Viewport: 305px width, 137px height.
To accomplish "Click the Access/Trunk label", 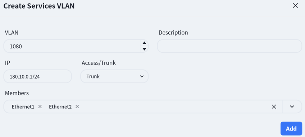I will coord(99,63).
